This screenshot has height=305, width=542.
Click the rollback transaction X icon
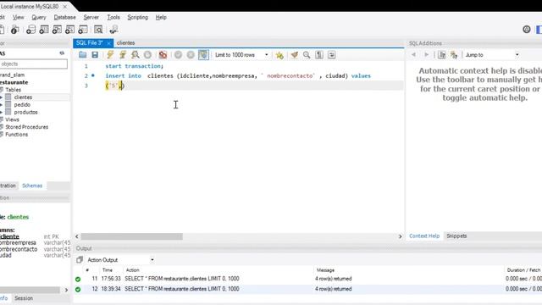(x=191, y=54)
